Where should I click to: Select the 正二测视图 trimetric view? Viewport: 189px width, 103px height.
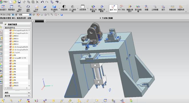tap(73, 8)
